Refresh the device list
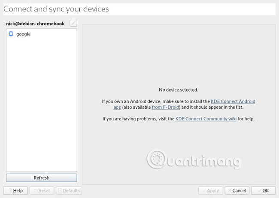 pos(42,178)
